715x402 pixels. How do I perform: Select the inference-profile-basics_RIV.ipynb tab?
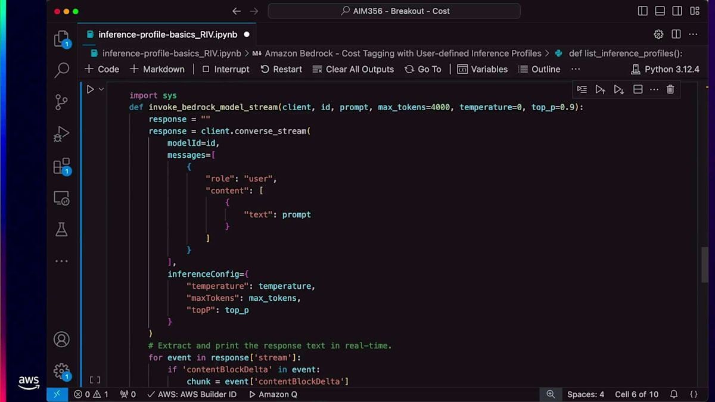coord(167,35)
